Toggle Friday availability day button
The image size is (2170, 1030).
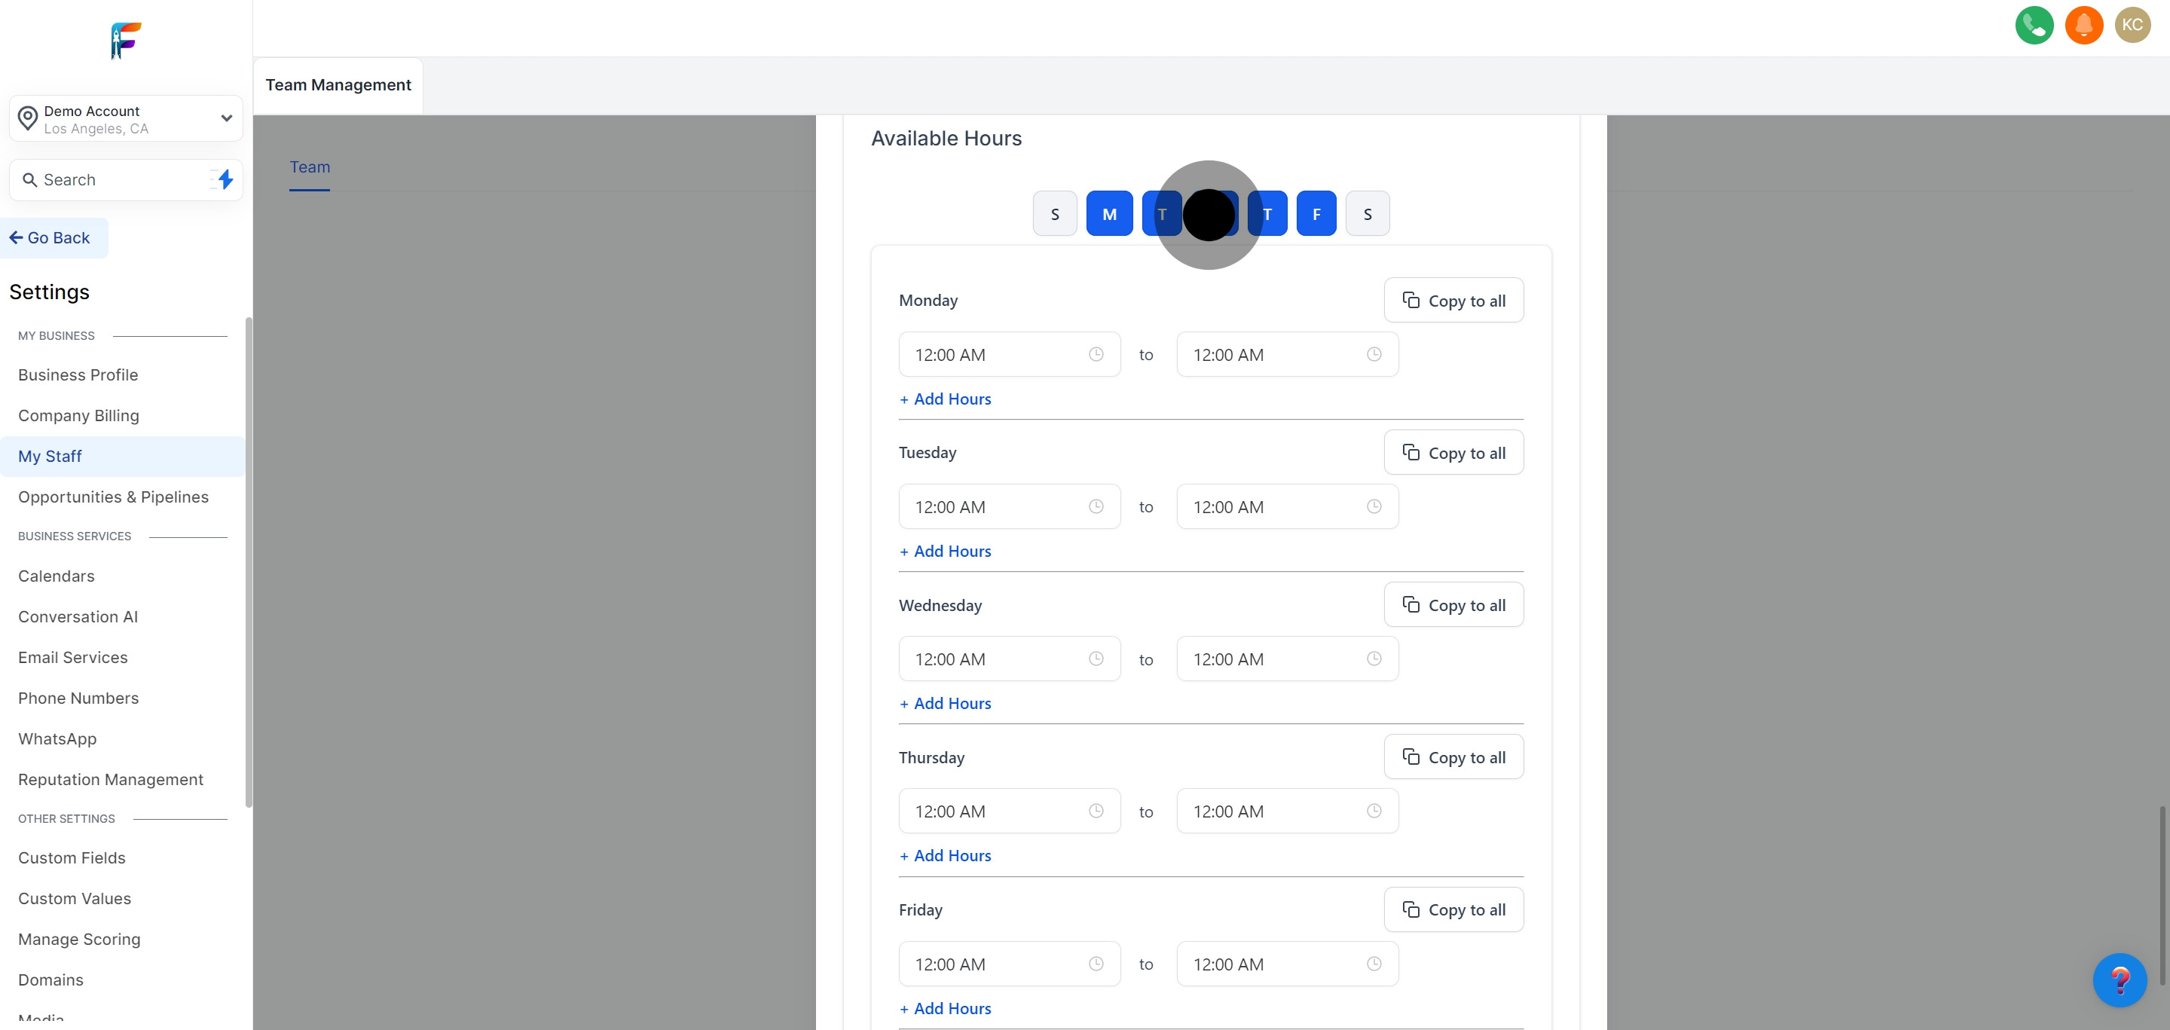tap(1315, 214)
